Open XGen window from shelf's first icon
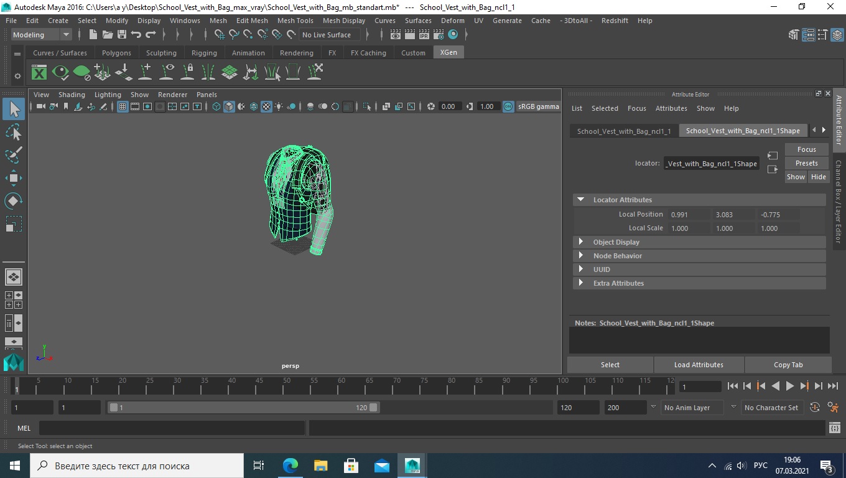Viewport: 846px width, 478px height. [x=39, y=72]
